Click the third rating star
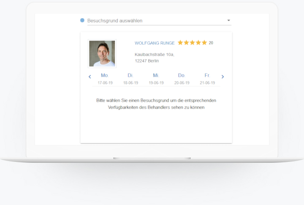304x205 pixels. point(192,43)
